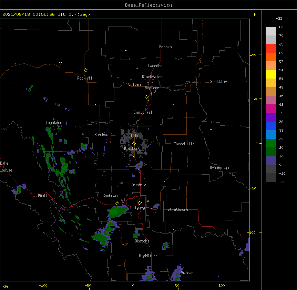Select the magenta 39-42 dBZ legend swatch
The height and width of the screenshot is (290, 297).
pos(271,109)
